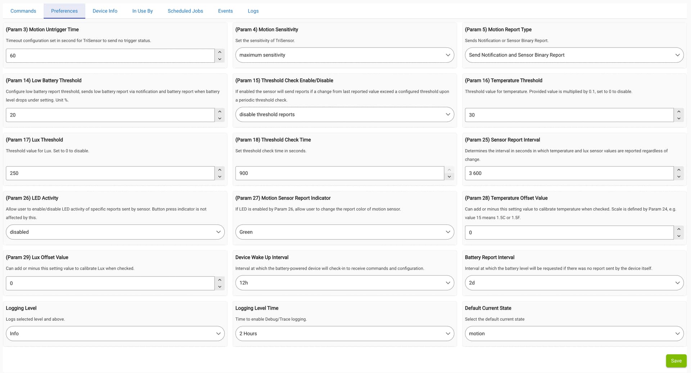The width and height of the screenshot is (691, 373).
Task: Increase Sensor Report Interval value
Action: 679,170
